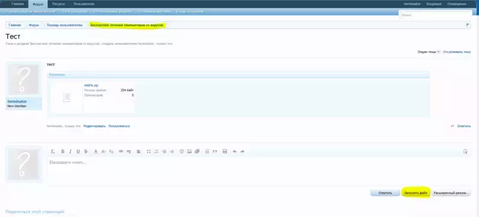The height and width of the screenshot is (217, 479).
Task: Click the undo arrow in editor
Action: coord(235,152)
